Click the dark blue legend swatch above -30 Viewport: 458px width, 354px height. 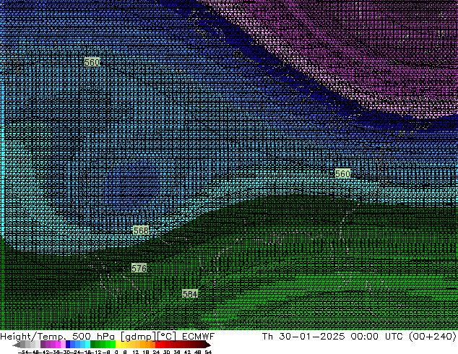coord(68,345)
